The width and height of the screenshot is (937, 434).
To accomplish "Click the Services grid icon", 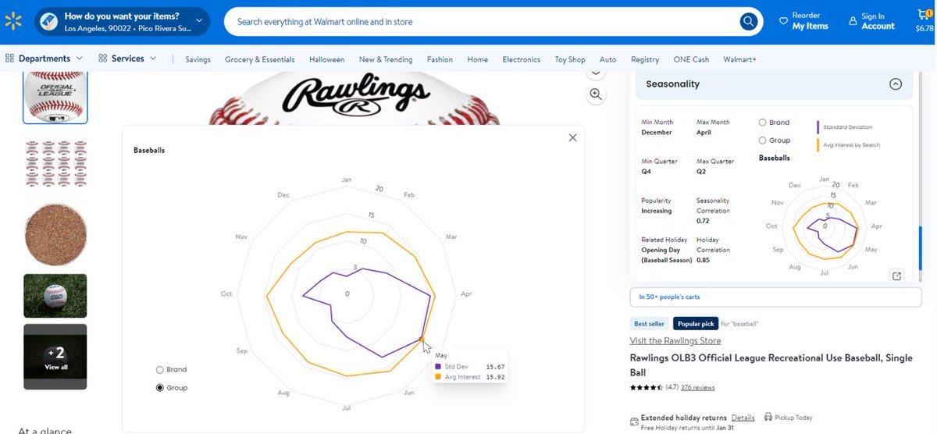I will point(103,59).
